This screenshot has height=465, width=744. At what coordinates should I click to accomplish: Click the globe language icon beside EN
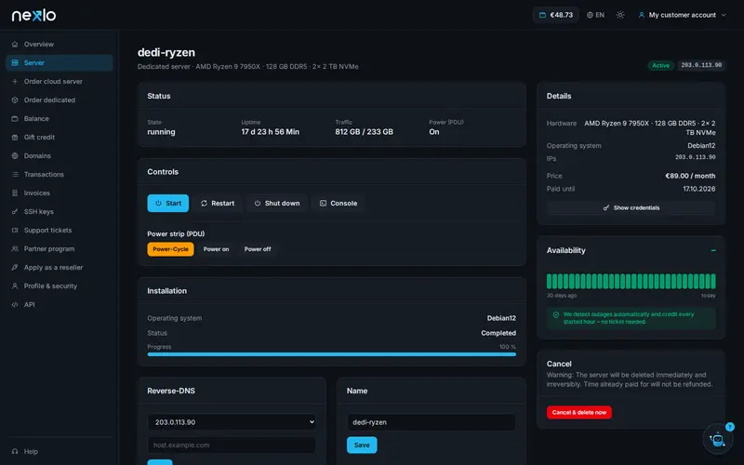[x=590, y=15]
